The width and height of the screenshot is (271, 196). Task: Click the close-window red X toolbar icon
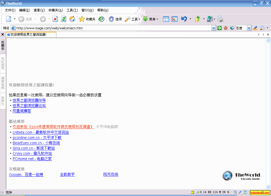(x=175, y=19)
